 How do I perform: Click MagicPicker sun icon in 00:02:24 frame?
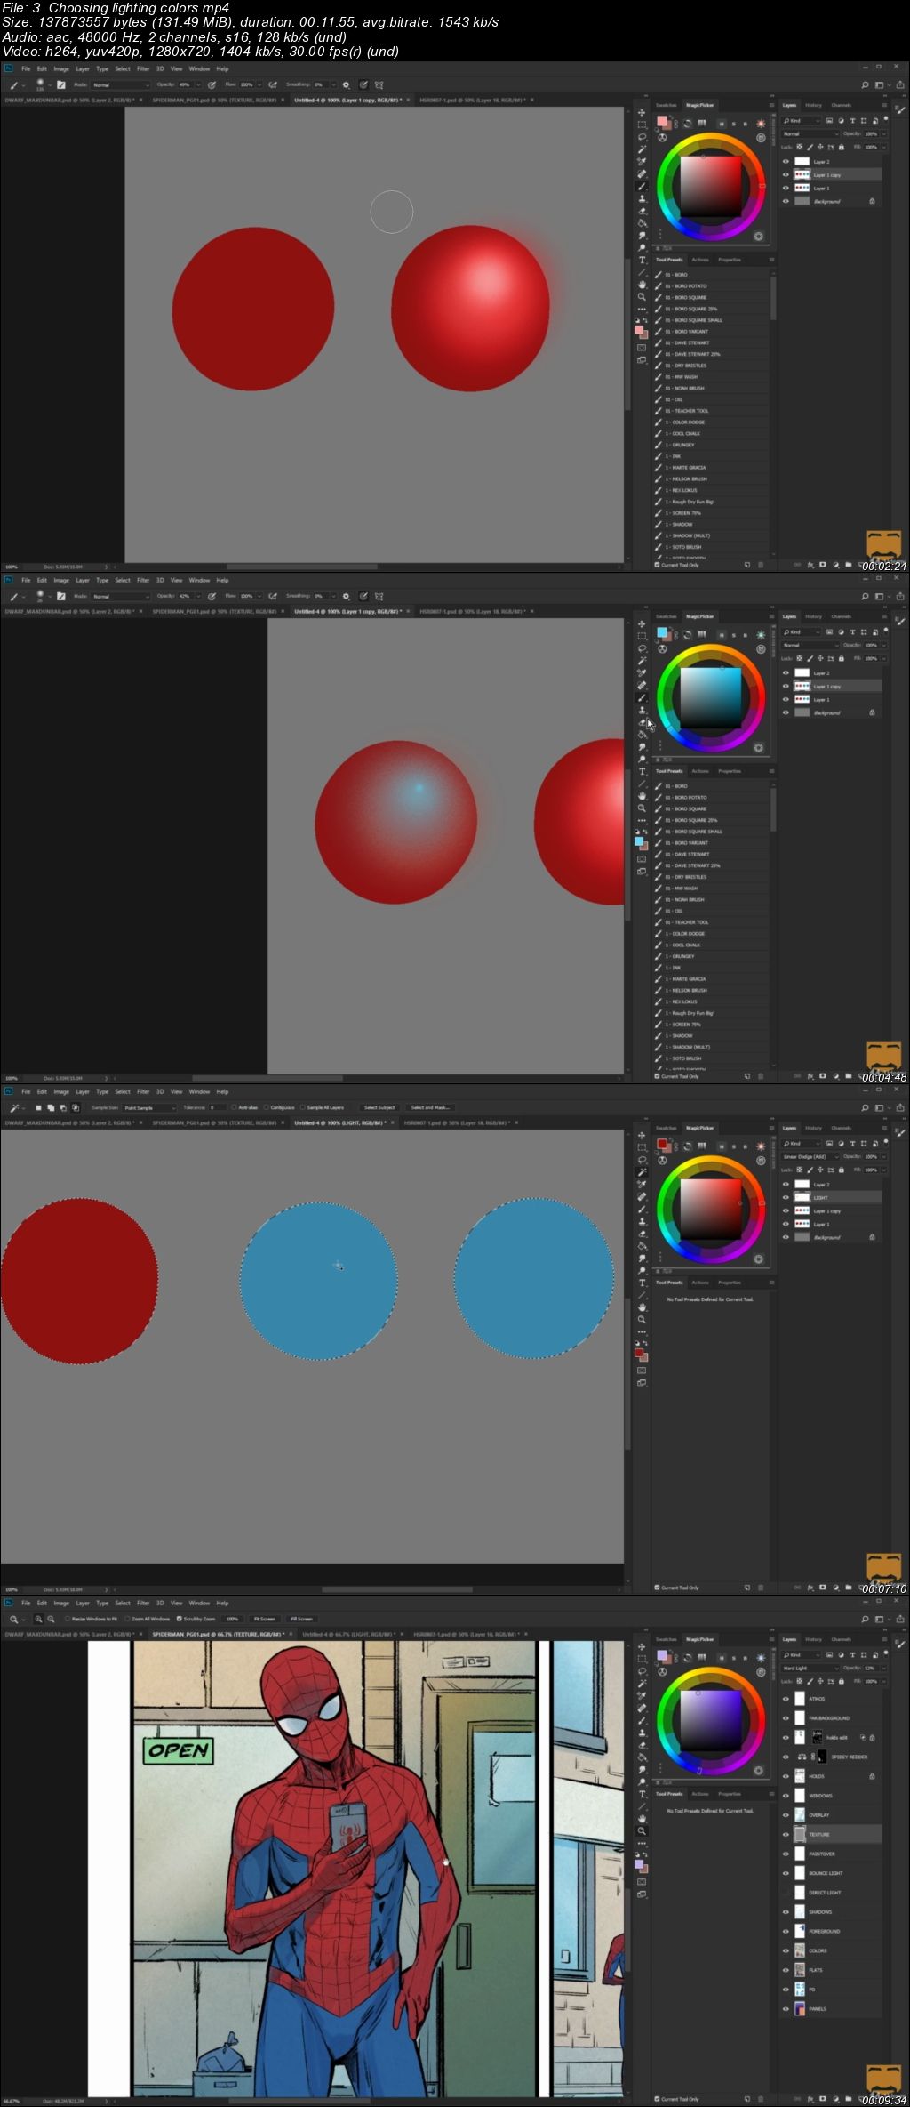[761, 124]
